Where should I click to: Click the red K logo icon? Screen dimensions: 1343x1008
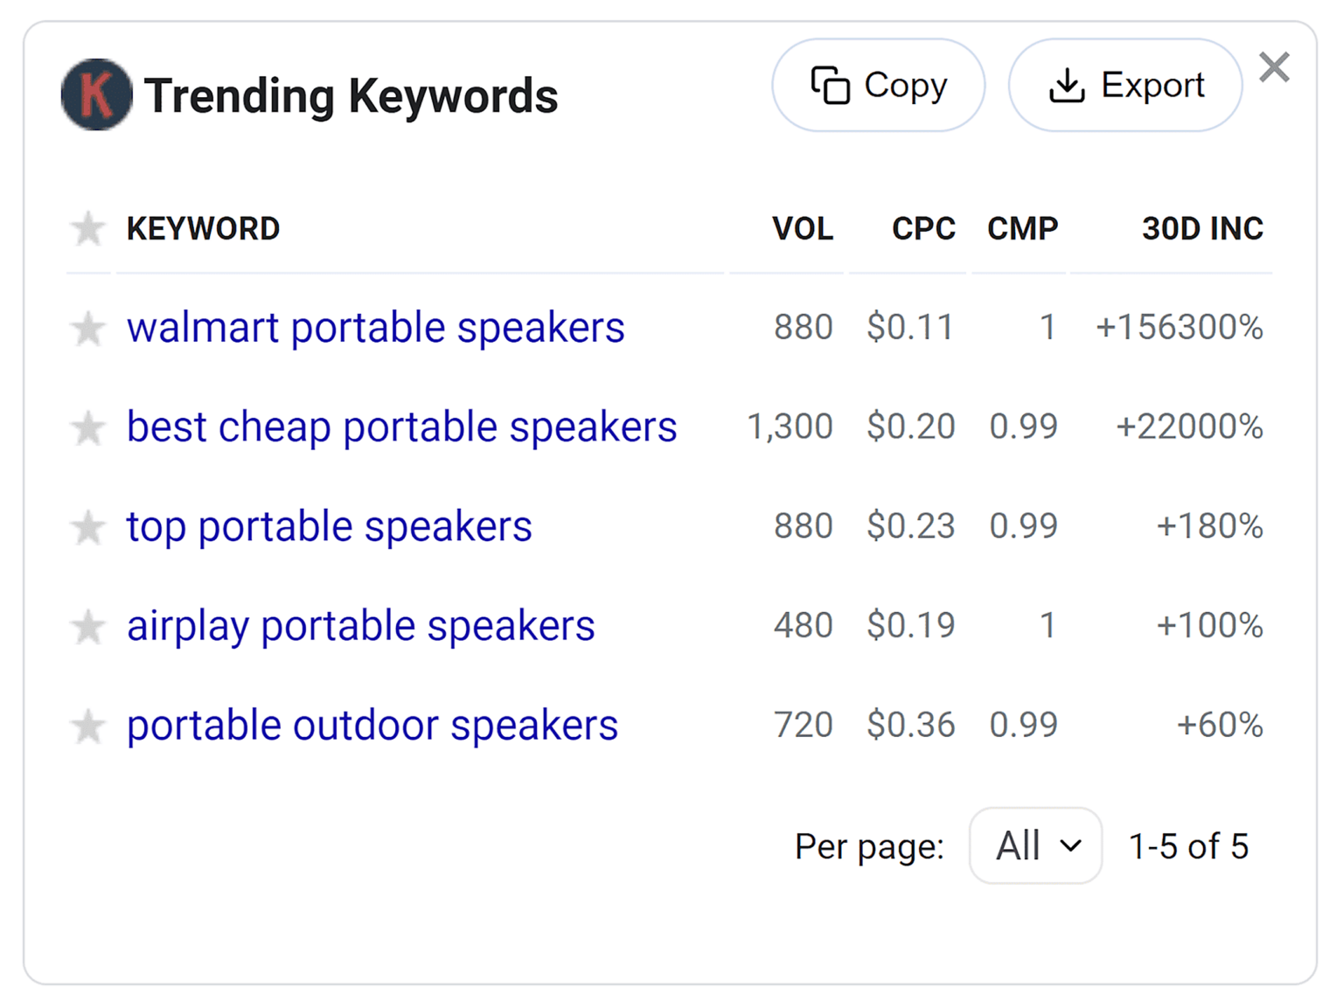coord(96,94)
